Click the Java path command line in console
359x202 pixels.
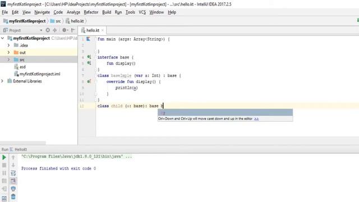(77, 157)
